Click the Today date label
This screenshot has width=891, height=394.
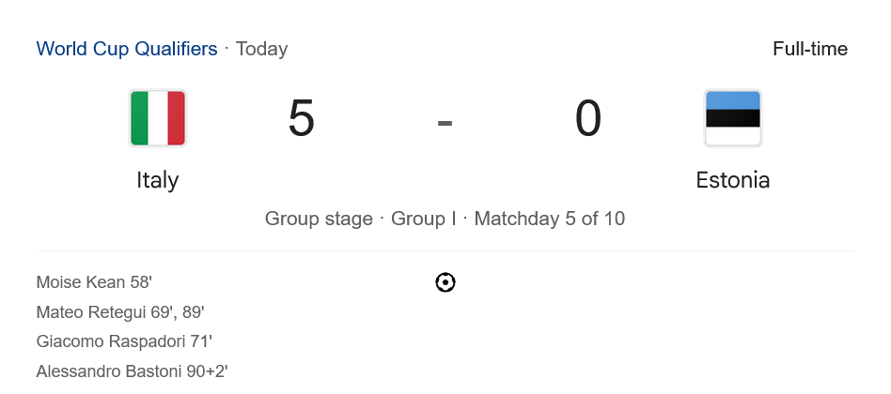[x=261, y=49]
